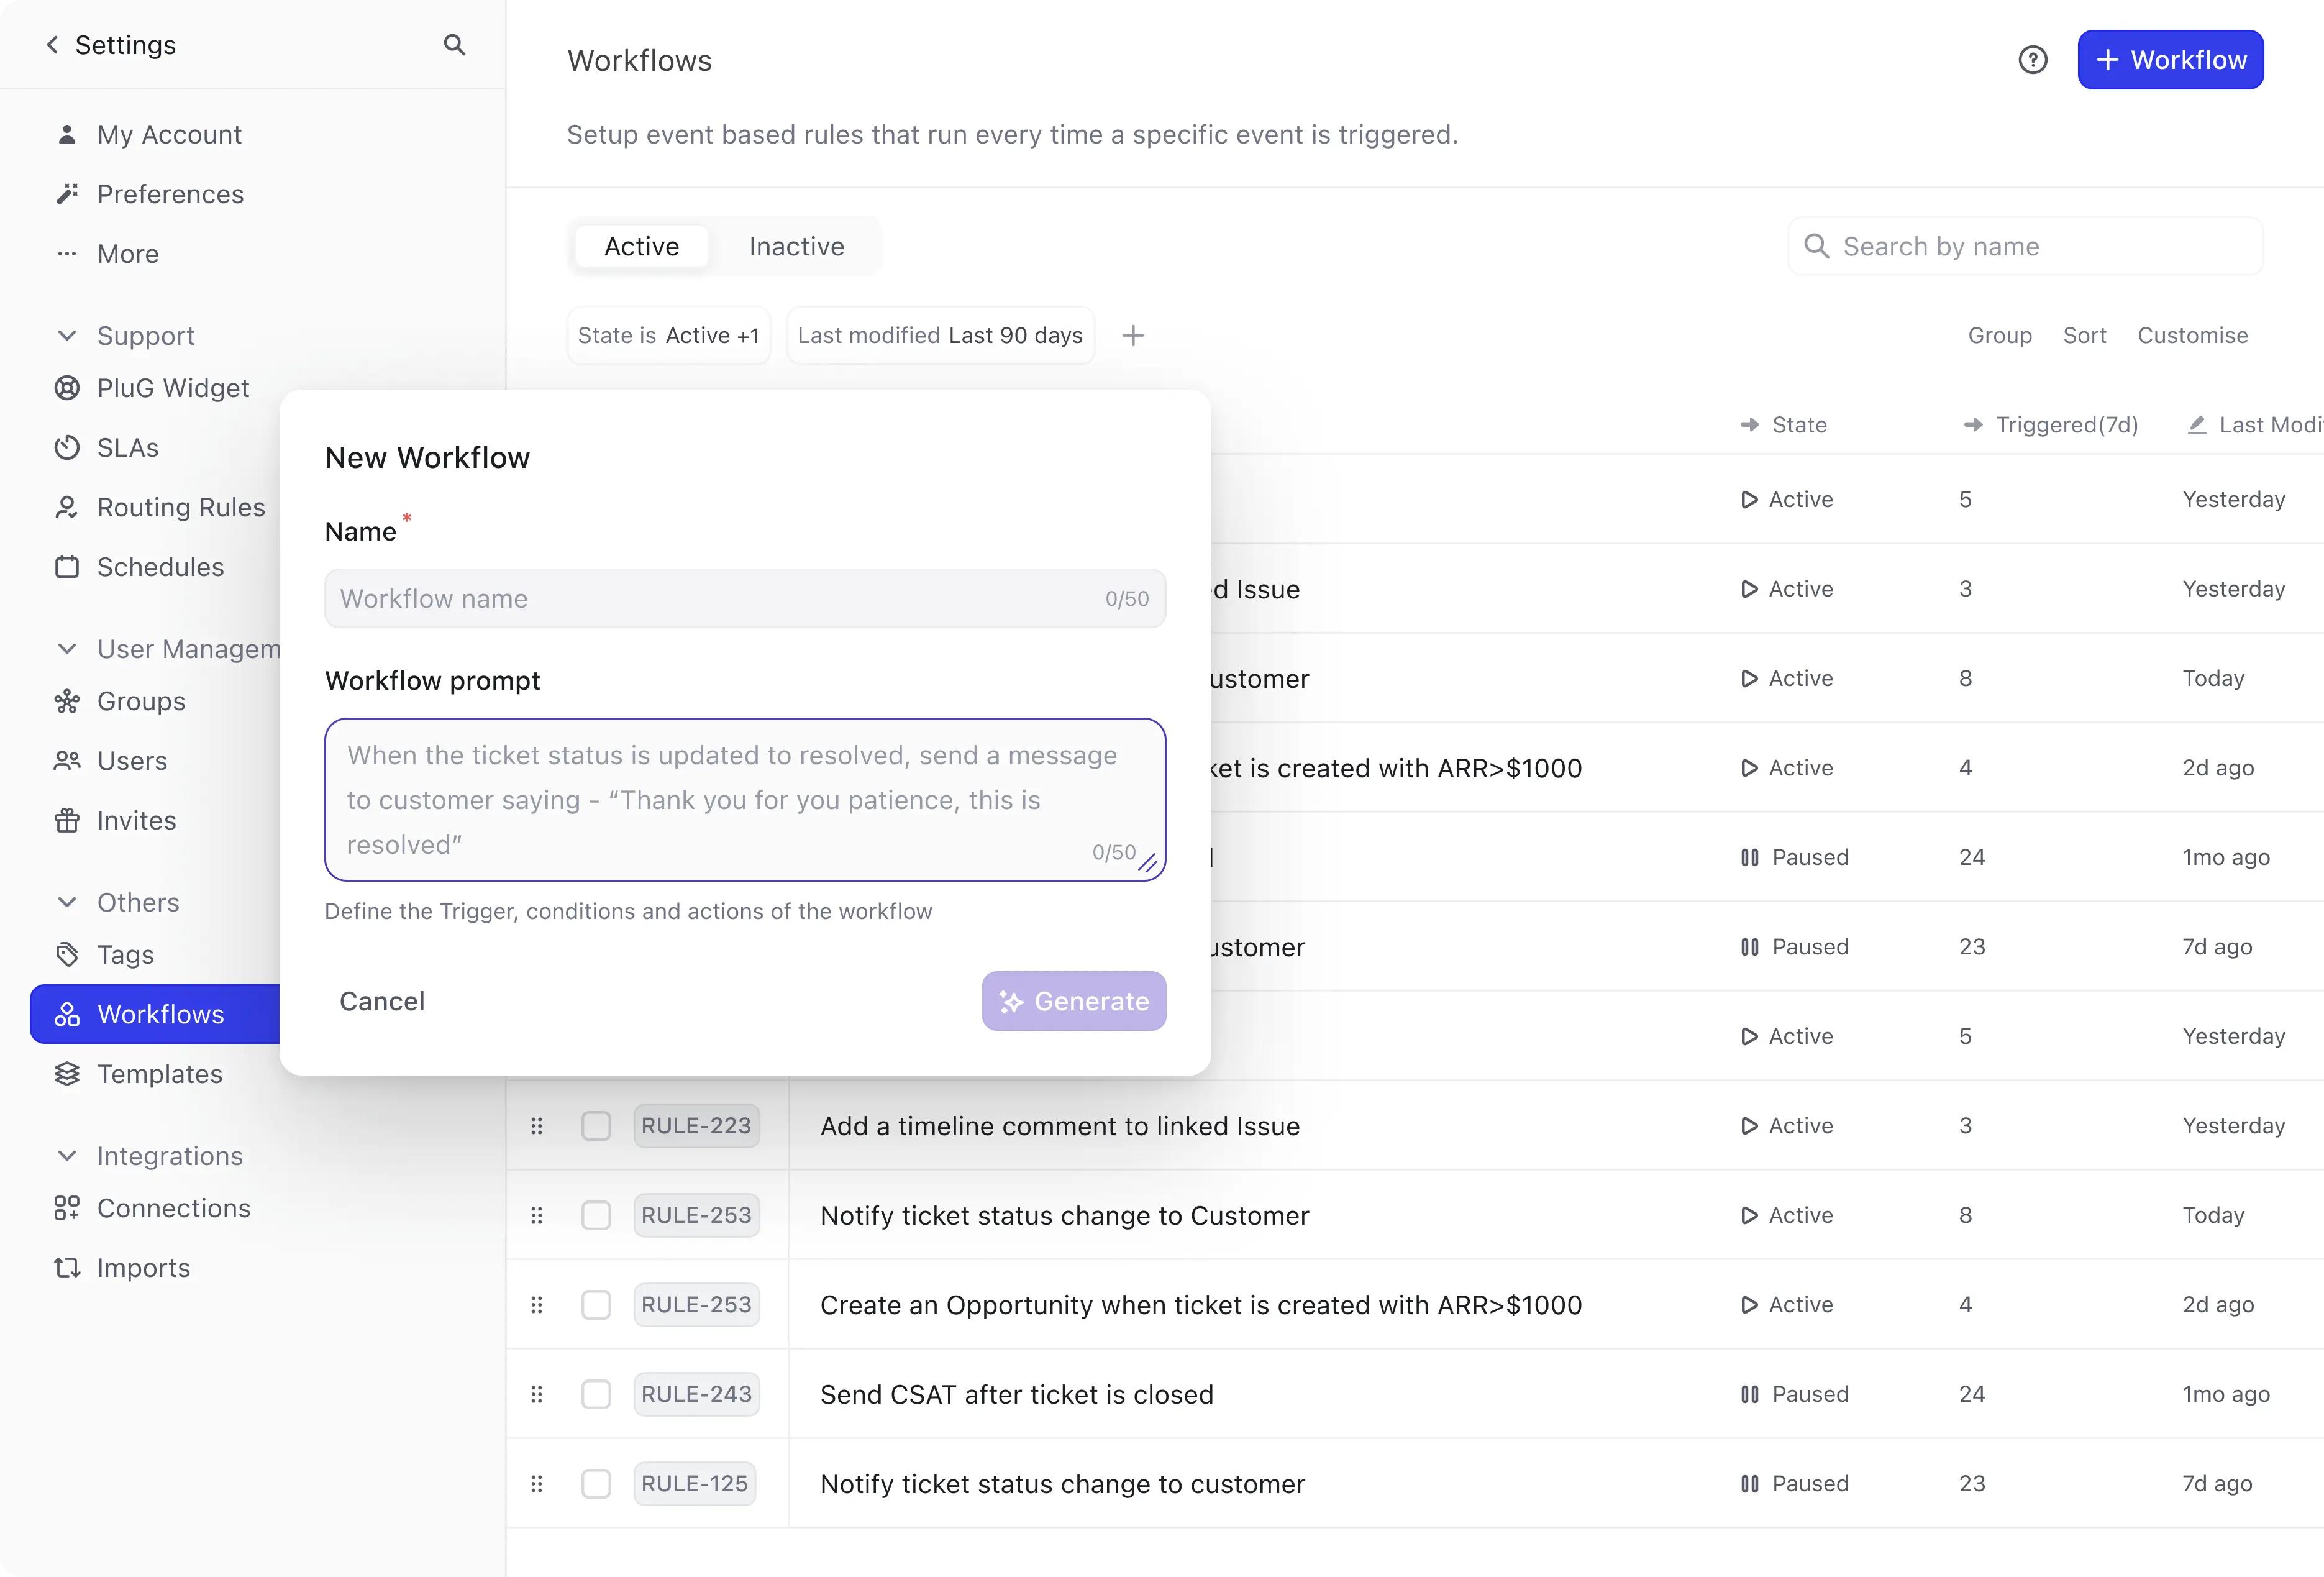This screenshot has width=2324, height=1577.
Task: Click the Groups icon in sidebar
Action: tap(67, 700)
